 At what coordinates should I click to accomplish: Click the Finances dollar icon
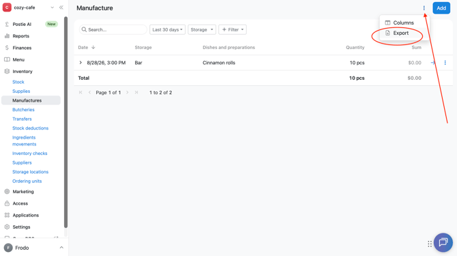click(x=7, y=48)
